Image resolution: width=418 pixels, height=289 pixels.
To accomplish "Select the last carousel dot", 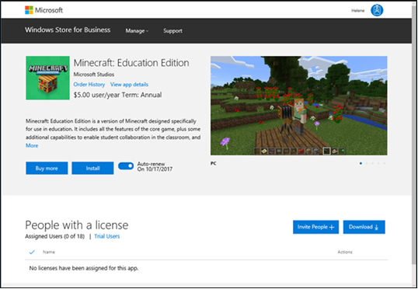I will (384, 163).
